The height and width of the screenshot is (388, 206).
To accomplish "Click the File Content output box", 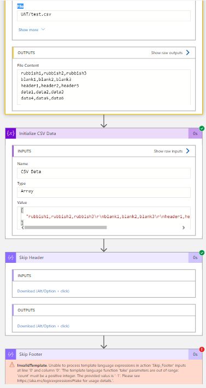I will (104, 87).
